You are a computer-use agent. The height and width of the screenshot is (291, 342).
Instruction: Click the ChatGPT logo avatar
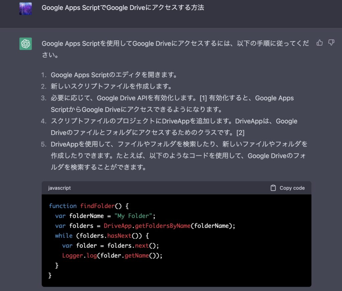point(25,44)
